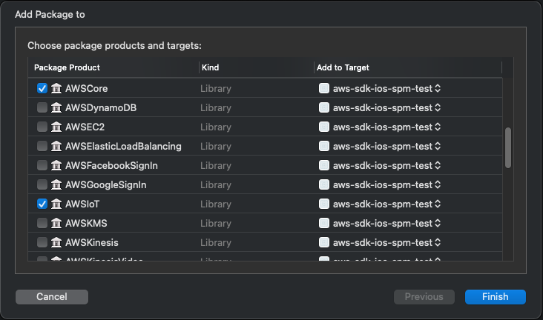
Task: Click the Kind column header
Action: click(257, 67)
